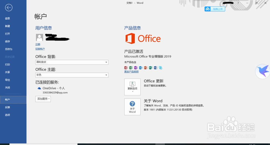Open the 关于 Word about button
270x145 pixels.
(132, 107)
